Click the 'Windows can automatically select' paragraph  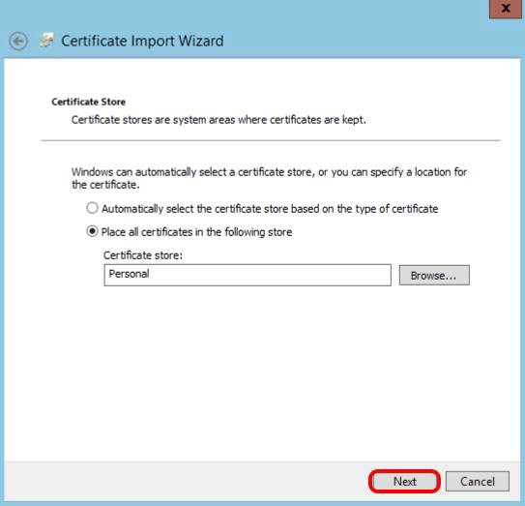(x=269, y=178)
